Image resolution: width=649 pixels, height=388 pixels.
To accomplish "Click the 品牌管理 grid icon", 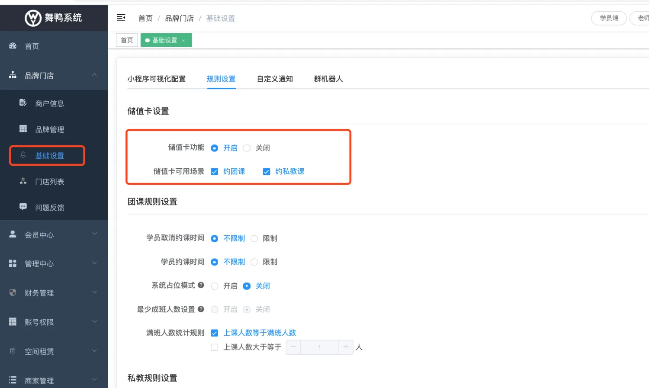I will (23, 129).
